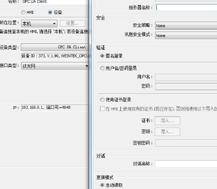The width and height of the screenshot is (217, 189).
Task: Click the 密钥 导入... button
Action: [167, 132]
